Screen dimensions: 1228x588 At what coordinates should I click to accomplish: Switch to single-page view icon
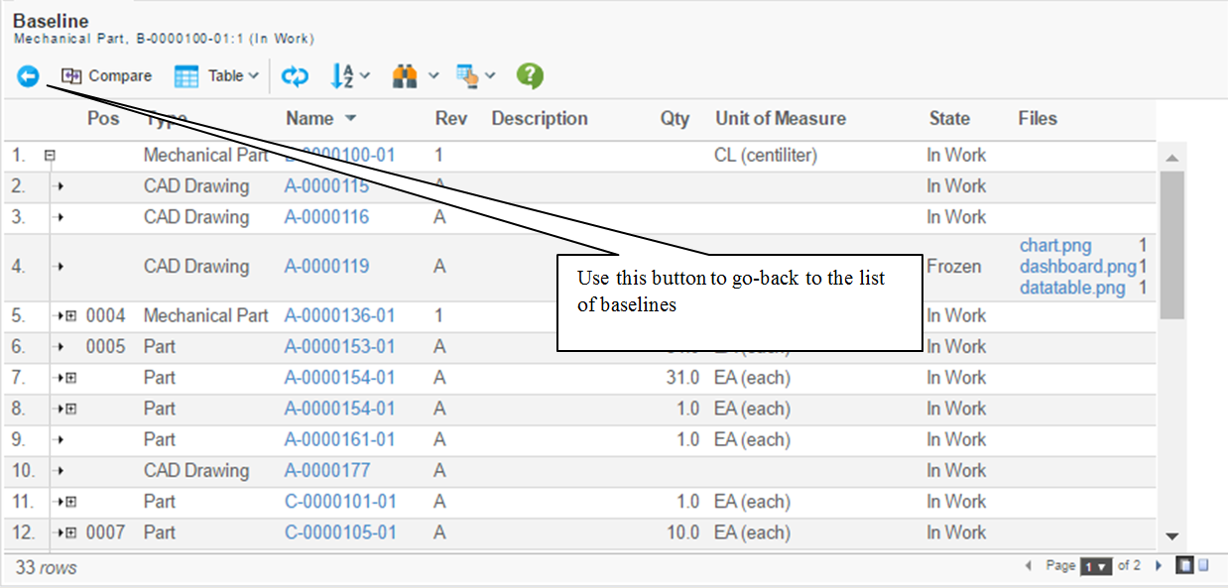(x=1204, y=565)
